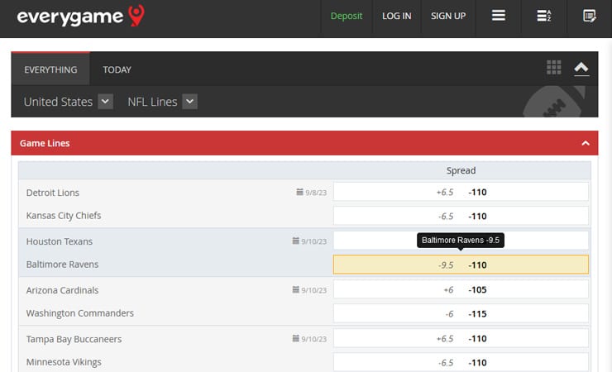The image size is (612, 372).
Task: Click the everygame logo
Action: coord(80,16)
